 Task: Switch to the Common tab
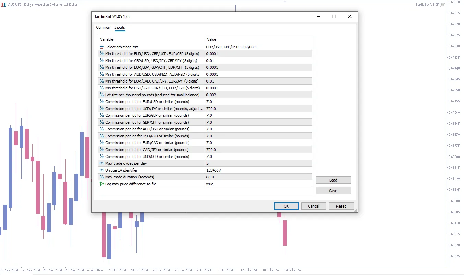point(103,27)
